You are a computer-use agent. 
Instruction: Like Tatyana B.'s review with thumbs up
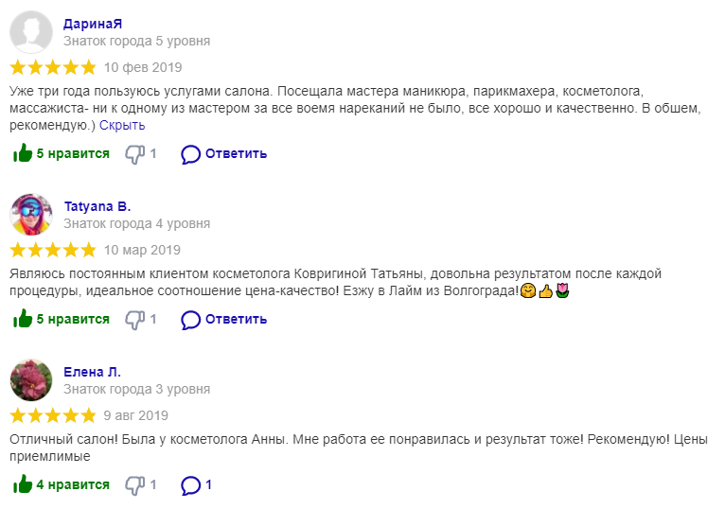(22, 319)
